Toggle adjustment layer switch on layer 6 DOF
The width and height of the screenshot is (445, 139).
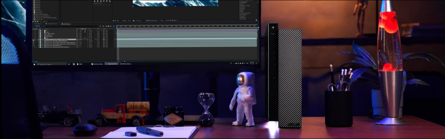point(85,38)
